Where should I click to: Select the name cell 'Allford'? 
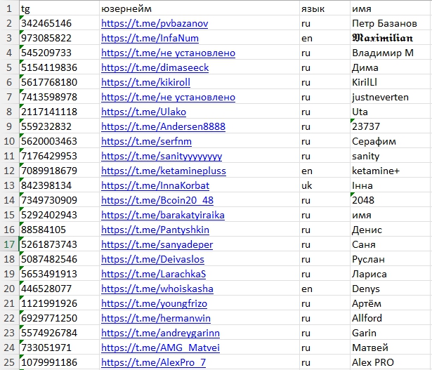pos(391,318)
